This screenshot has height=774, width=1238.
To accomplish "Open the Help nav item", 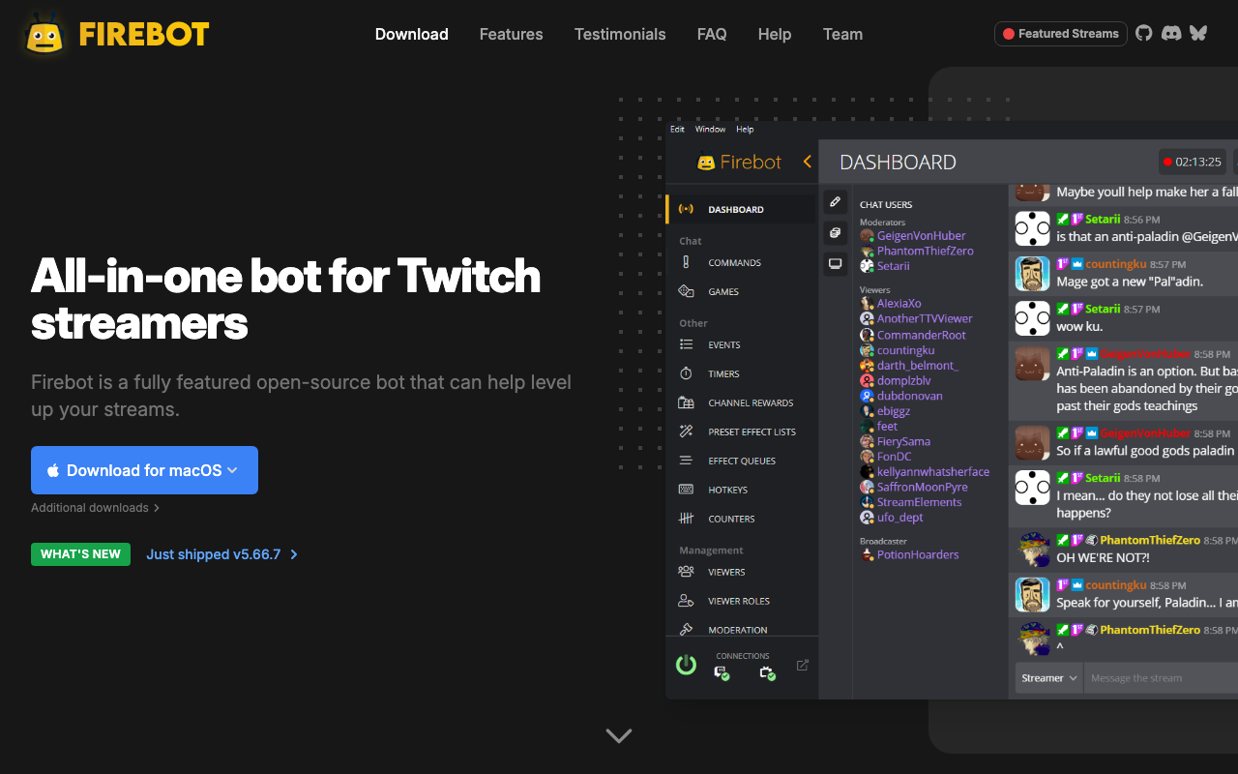I will tap(775, 34).
